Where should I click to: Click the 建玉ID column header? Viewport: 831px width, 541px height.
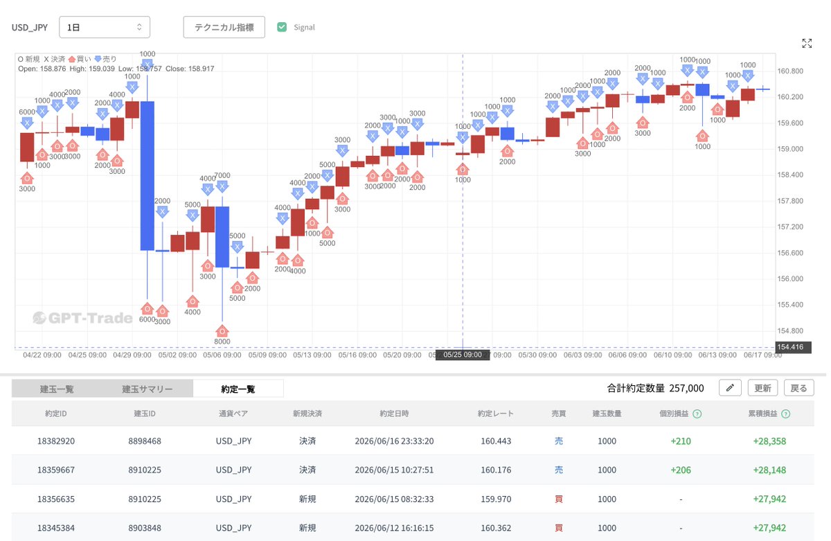pyautogui.click(x=144, y=414)
